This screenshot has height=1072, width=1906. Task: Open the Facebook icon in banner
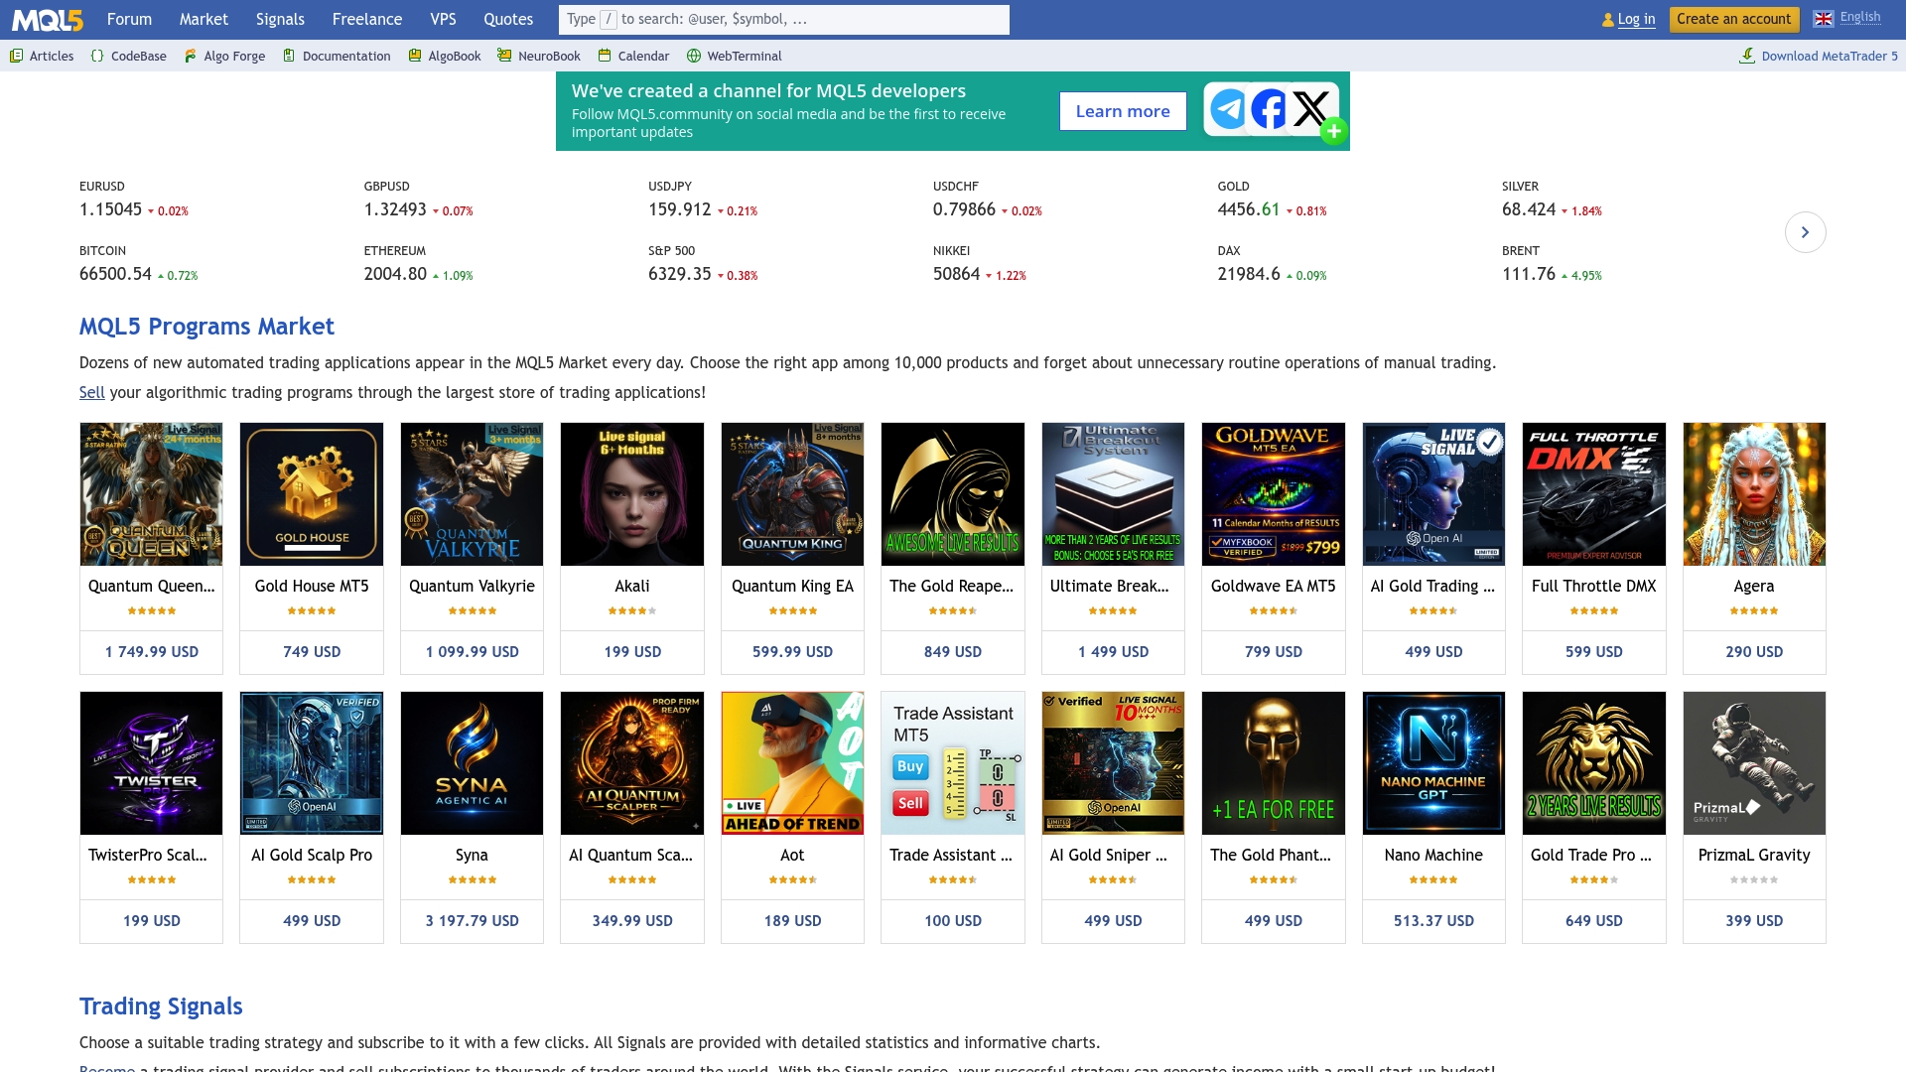point(1269,109)
